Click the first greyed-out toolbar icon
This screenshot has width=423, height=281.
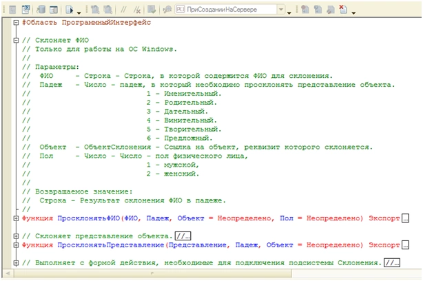pos(12,10)
